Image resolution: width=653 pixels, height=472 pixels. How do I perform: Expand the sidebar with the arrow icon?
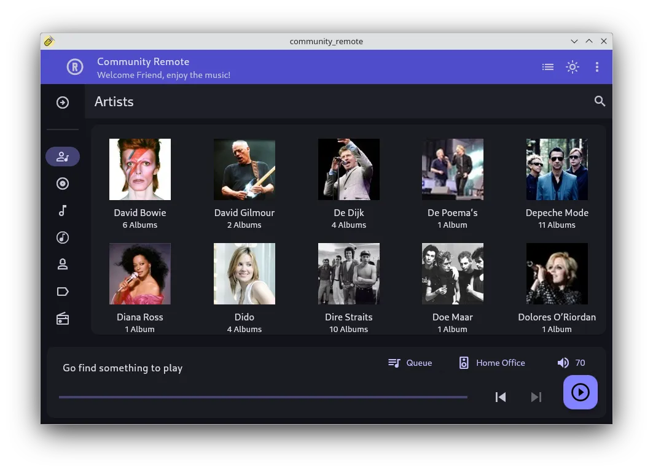pos(63,103)
